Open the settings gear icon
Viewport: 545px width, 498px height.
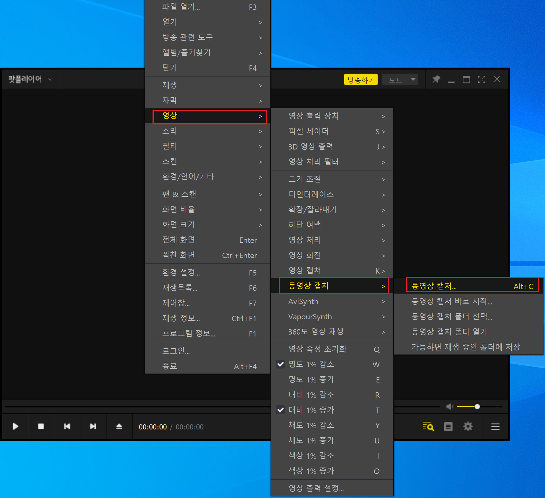click(x=468, y=426)
